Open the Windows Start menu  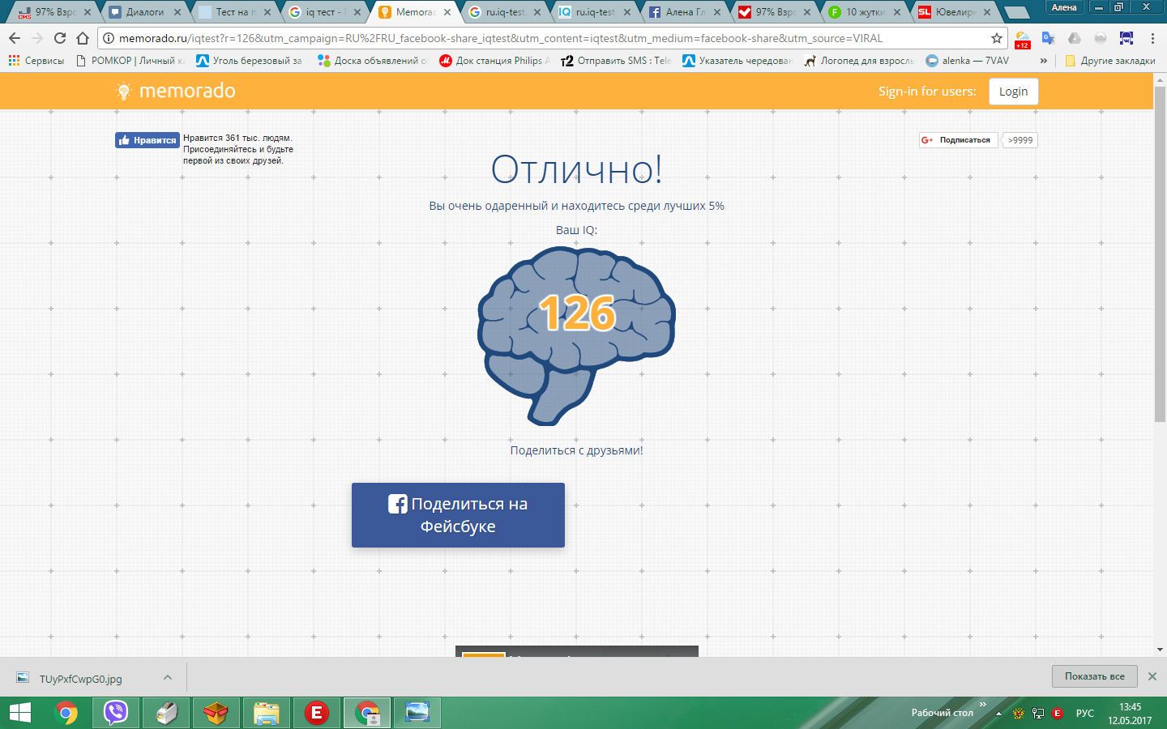point(19,713)
